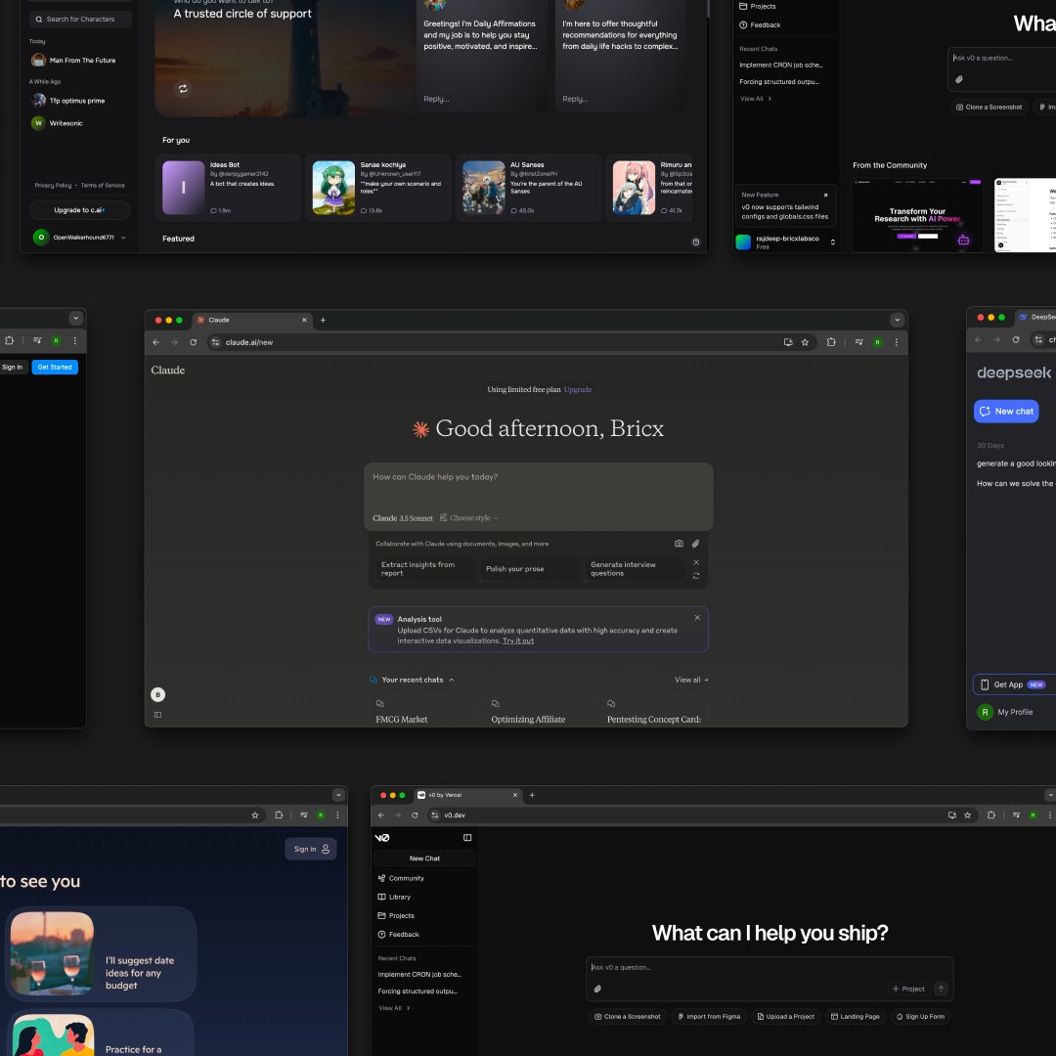Open FMCG Market recent chat
1056x1056 pixels.
click(x=425, y=713)
